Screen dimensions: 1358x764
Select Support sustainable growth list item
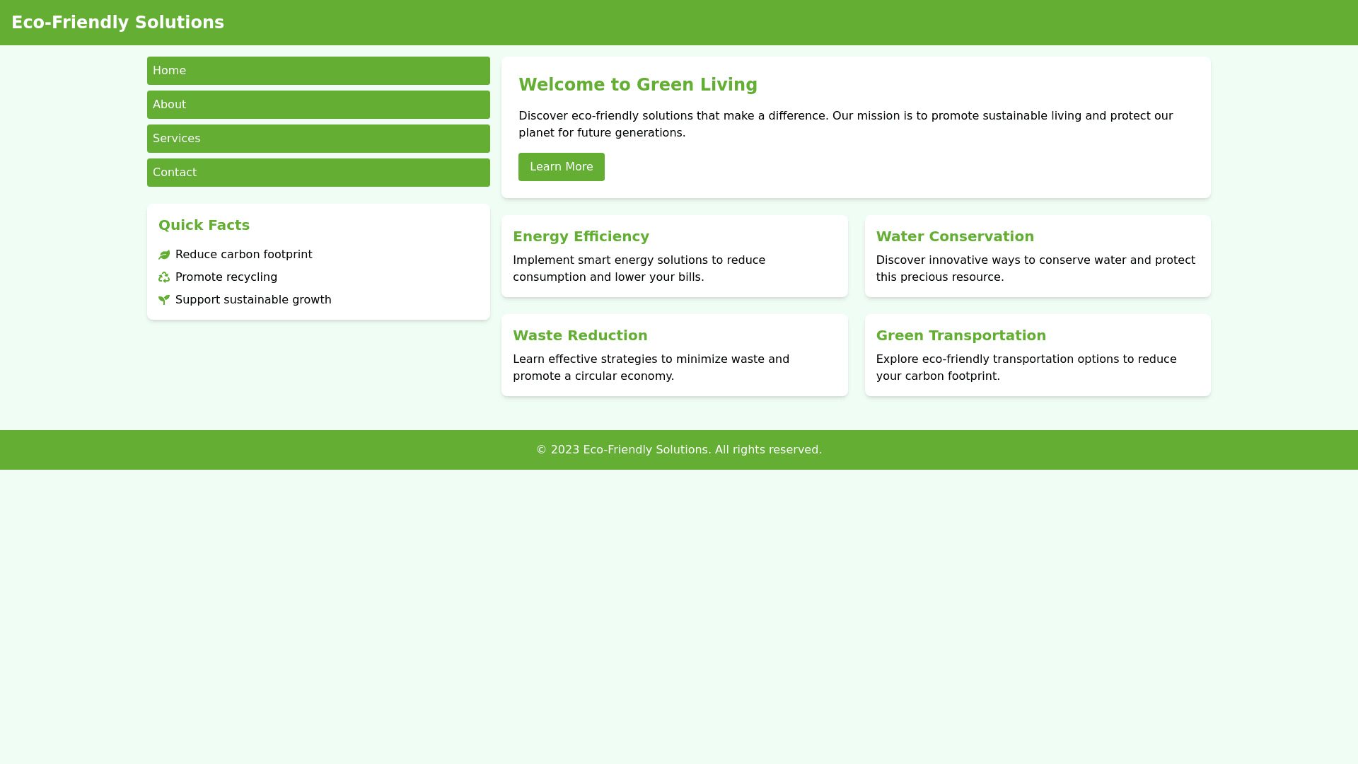[x=253, y=300]
